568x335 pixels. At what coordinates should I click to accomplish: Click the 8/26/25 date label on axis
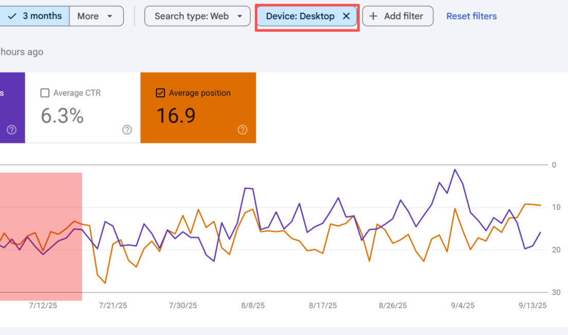(x=393, y=305)
